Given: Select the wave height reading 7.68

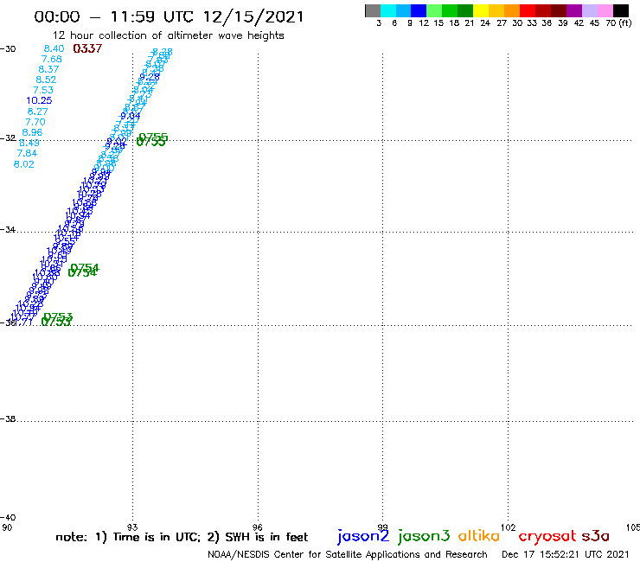Looking at the screenshot, I should (51, 59).
